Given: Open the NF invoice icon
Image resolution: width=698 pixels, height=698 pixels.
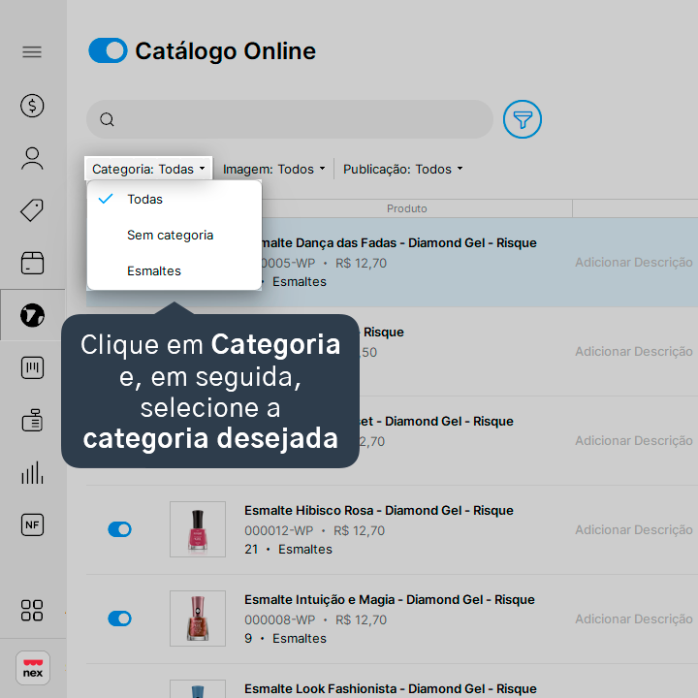Looking at the screenshot, I should (32, 524).
